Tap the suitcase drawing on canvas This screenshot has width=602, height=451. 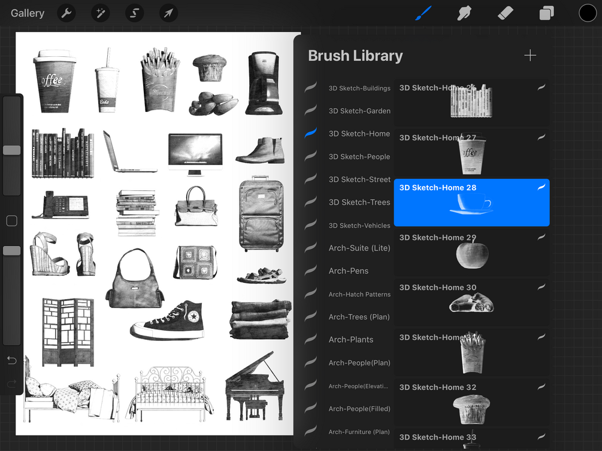coord(261,214)
